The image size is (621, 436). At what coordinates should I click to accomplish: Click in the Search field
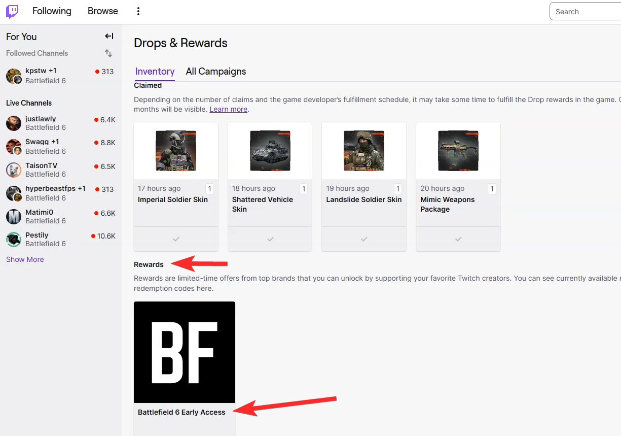pos(585,12)
